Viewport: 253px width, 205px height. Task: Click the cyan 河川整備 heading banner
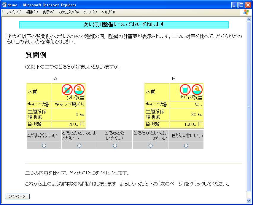tap(124, 25)
